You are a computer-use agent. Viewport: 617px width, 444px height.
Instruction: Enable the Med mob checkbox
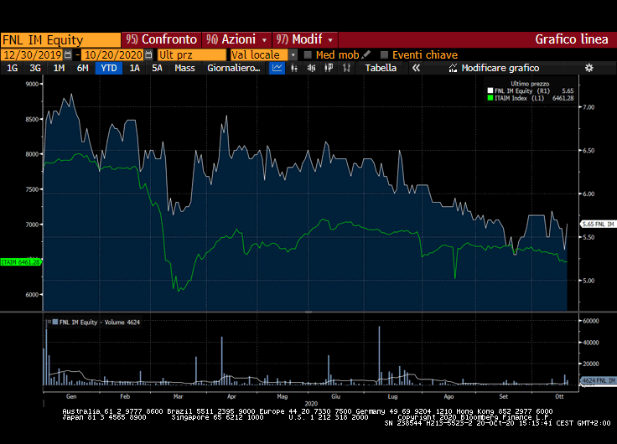click(x=308, y=54)
